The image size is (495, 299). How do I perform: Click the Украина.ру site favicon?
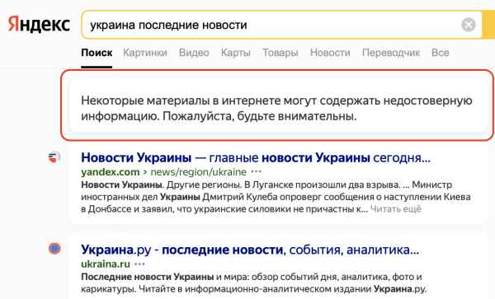(54, 249)
